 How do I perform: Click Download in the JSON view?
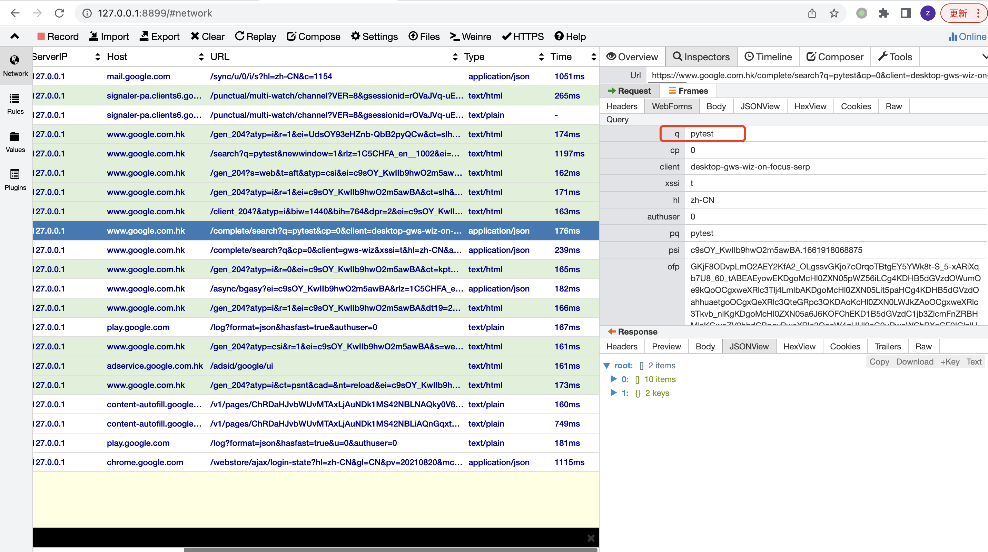[x=915, y=361]
